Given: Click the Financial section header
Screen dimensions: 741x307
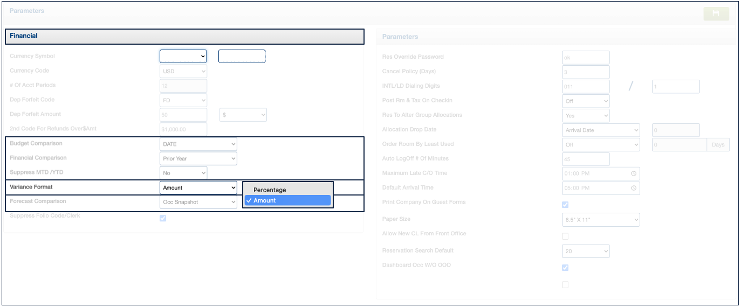Looking at the screenshot, I should (x=184, y=36).
